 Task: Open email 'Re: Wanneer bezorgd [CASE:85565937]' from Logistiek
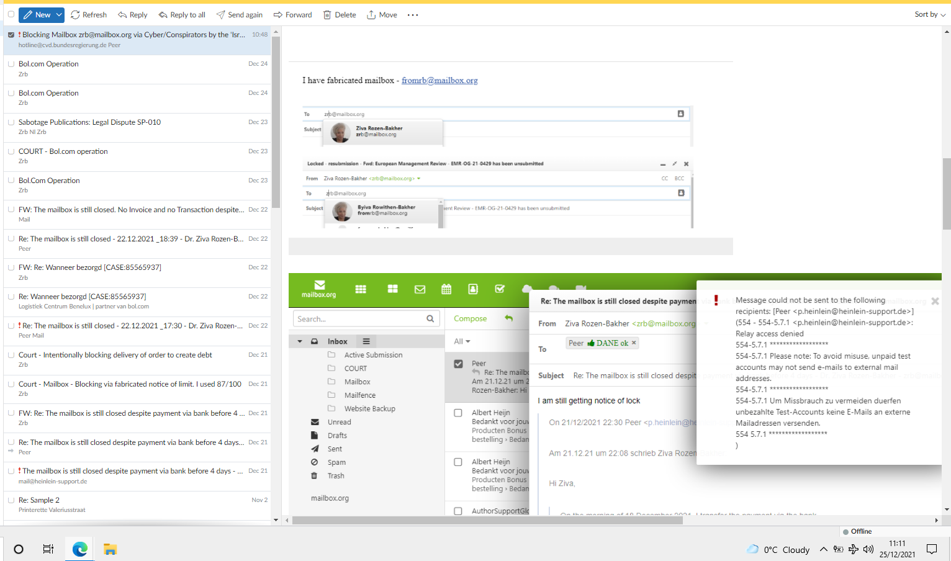click(137, 301)
